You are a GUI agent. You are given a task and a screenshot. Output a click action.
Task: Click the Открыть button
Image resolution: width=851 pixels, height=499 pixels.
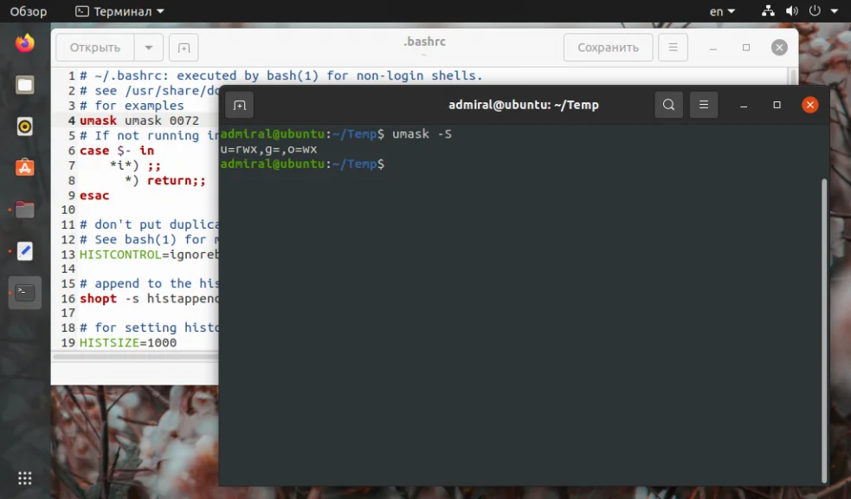coord(95,48)
